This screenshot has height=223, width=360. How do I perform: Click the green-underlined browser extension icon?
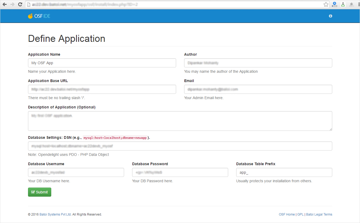point(343,4)
